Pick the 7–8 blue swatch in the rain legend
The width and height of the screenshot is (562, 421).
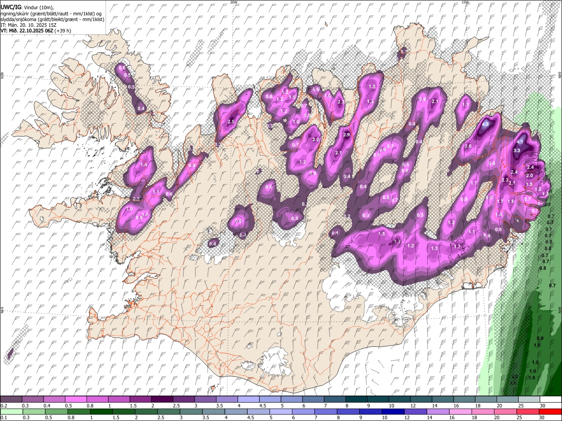326,411
